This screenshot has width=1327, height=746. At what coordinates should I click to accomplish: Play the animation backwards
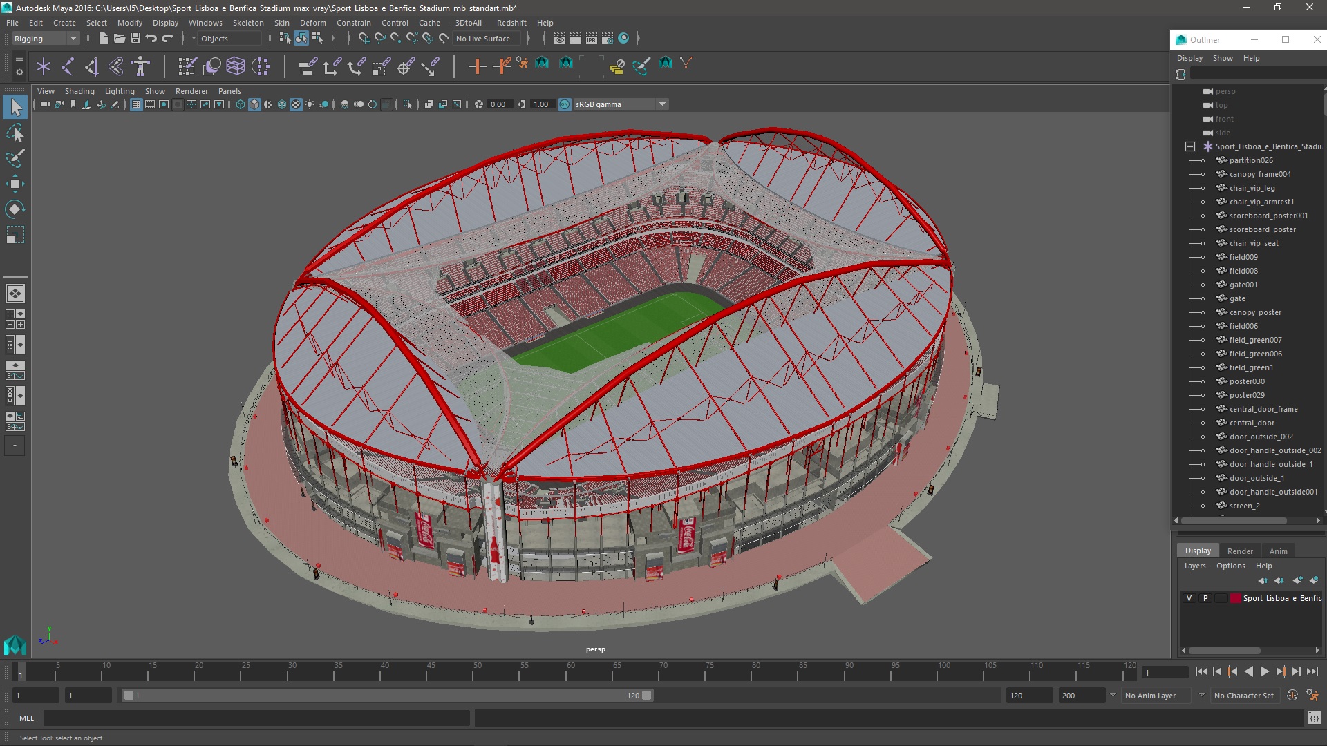pyautogui.click(x=1248, y=671)
